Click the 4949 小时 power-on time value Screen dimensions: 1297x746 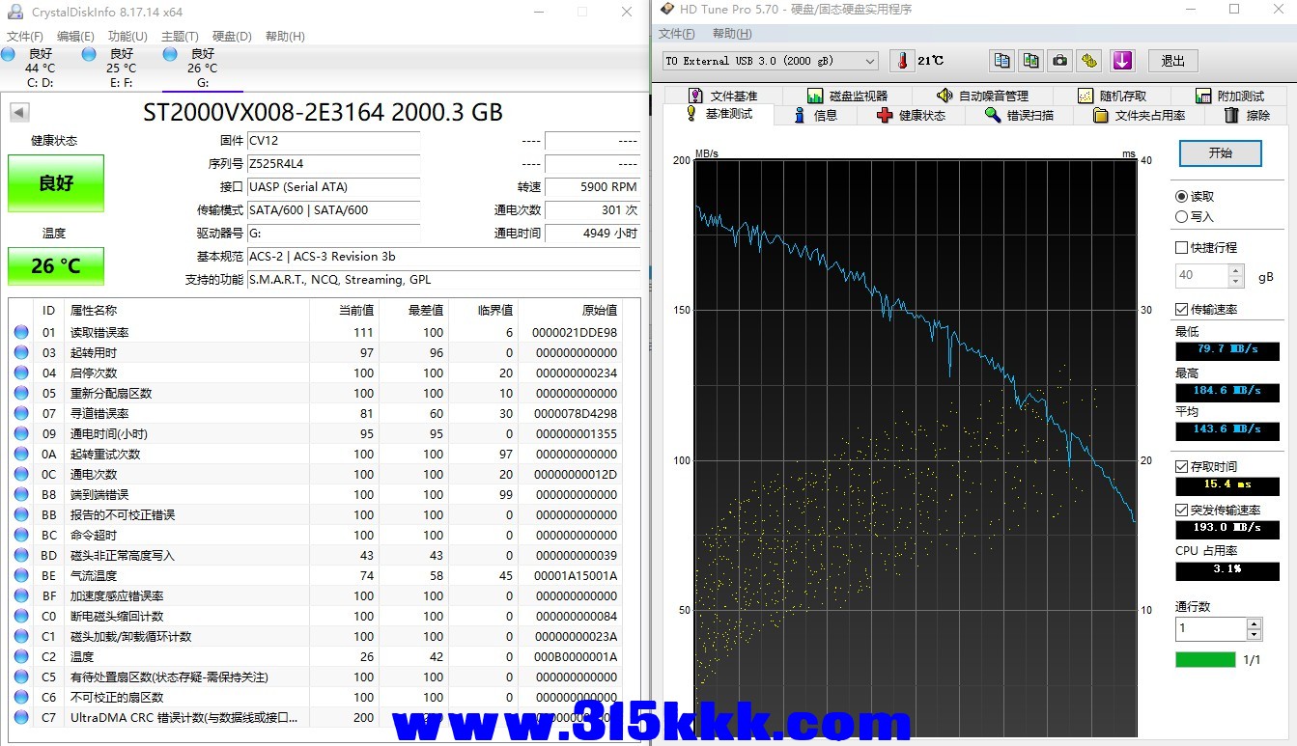(x=592, y=234)
